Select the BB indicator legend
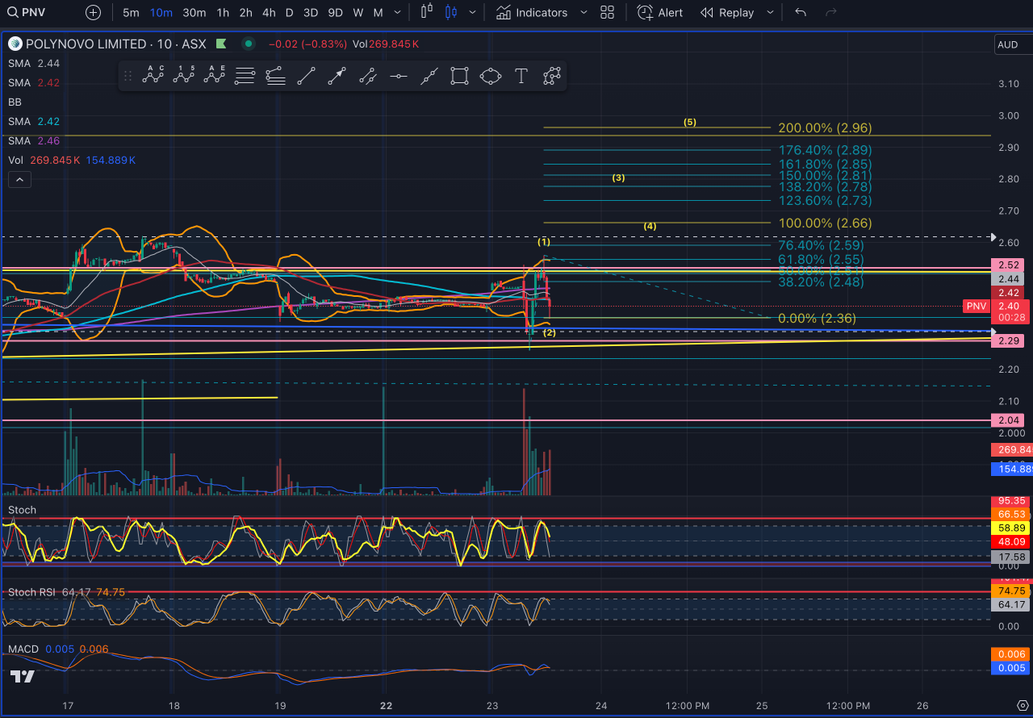This screenshot has height=718, width=1033. [x=15, y=102]
